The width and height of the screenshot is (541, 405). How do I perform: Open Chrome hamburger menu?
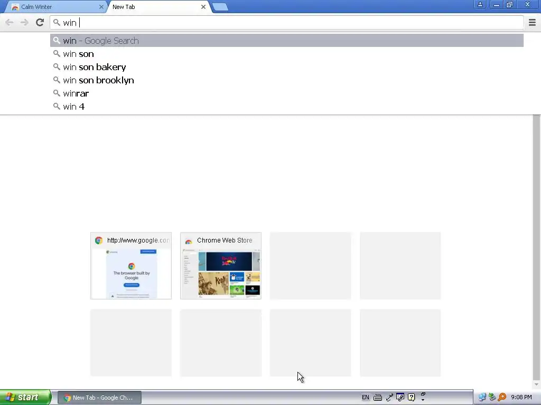coord(532,23)
